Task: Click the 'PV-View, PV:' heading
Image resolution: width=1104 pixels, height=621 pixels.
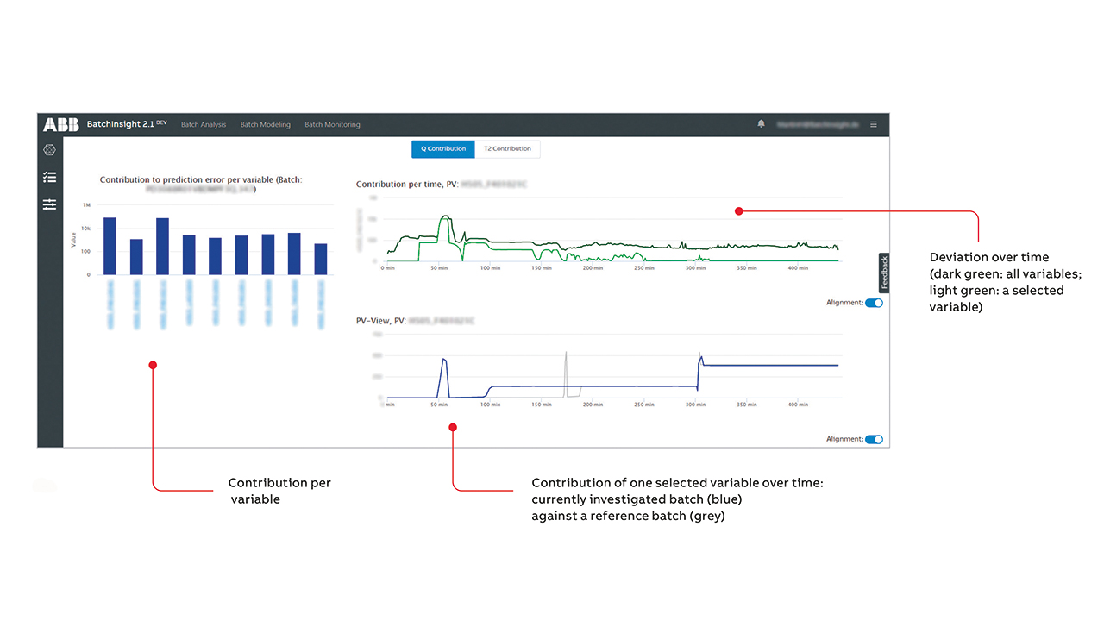Action: coord(379,321)
